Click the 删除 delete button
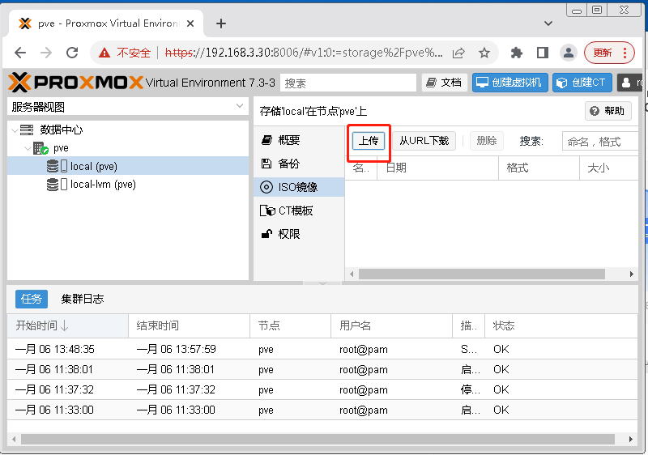This screenshot has width=648, height=455. 487,141
